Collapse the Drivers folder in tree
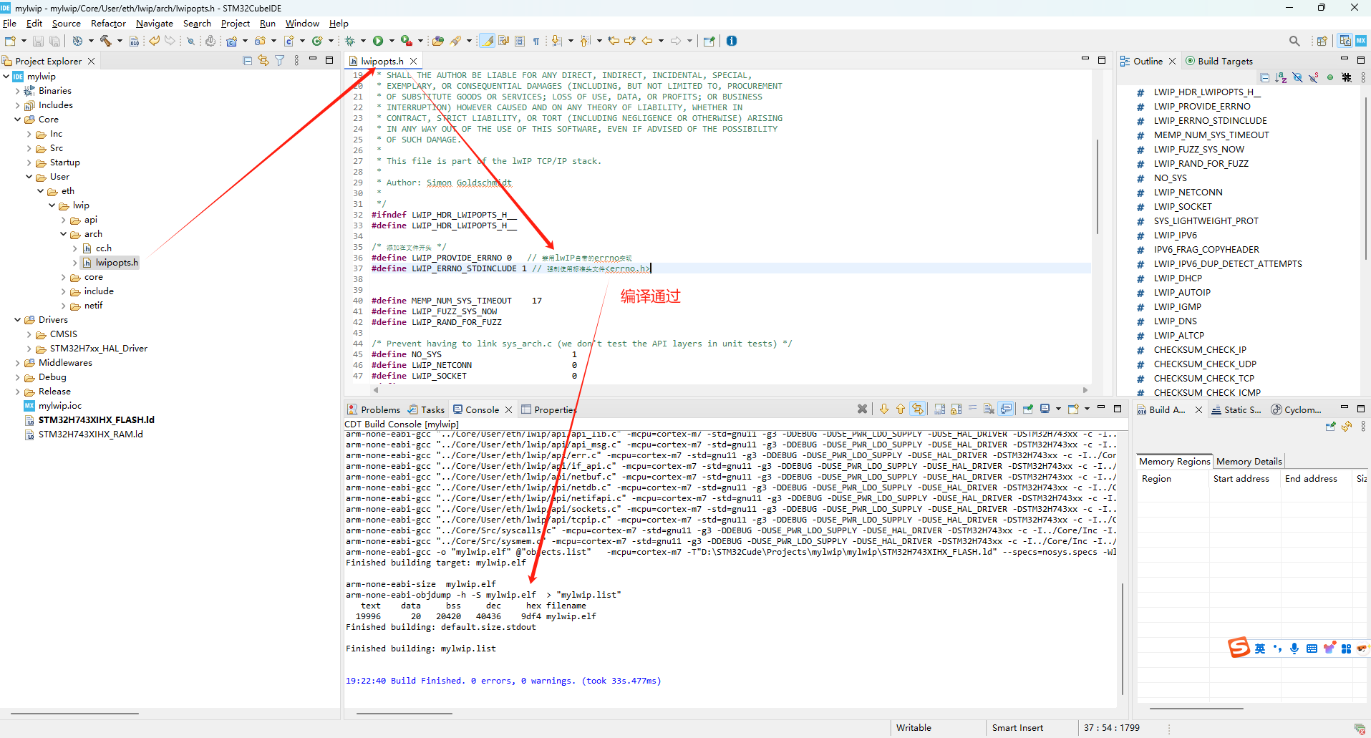This screenshot has height=738, width=1371. [18, 320]
